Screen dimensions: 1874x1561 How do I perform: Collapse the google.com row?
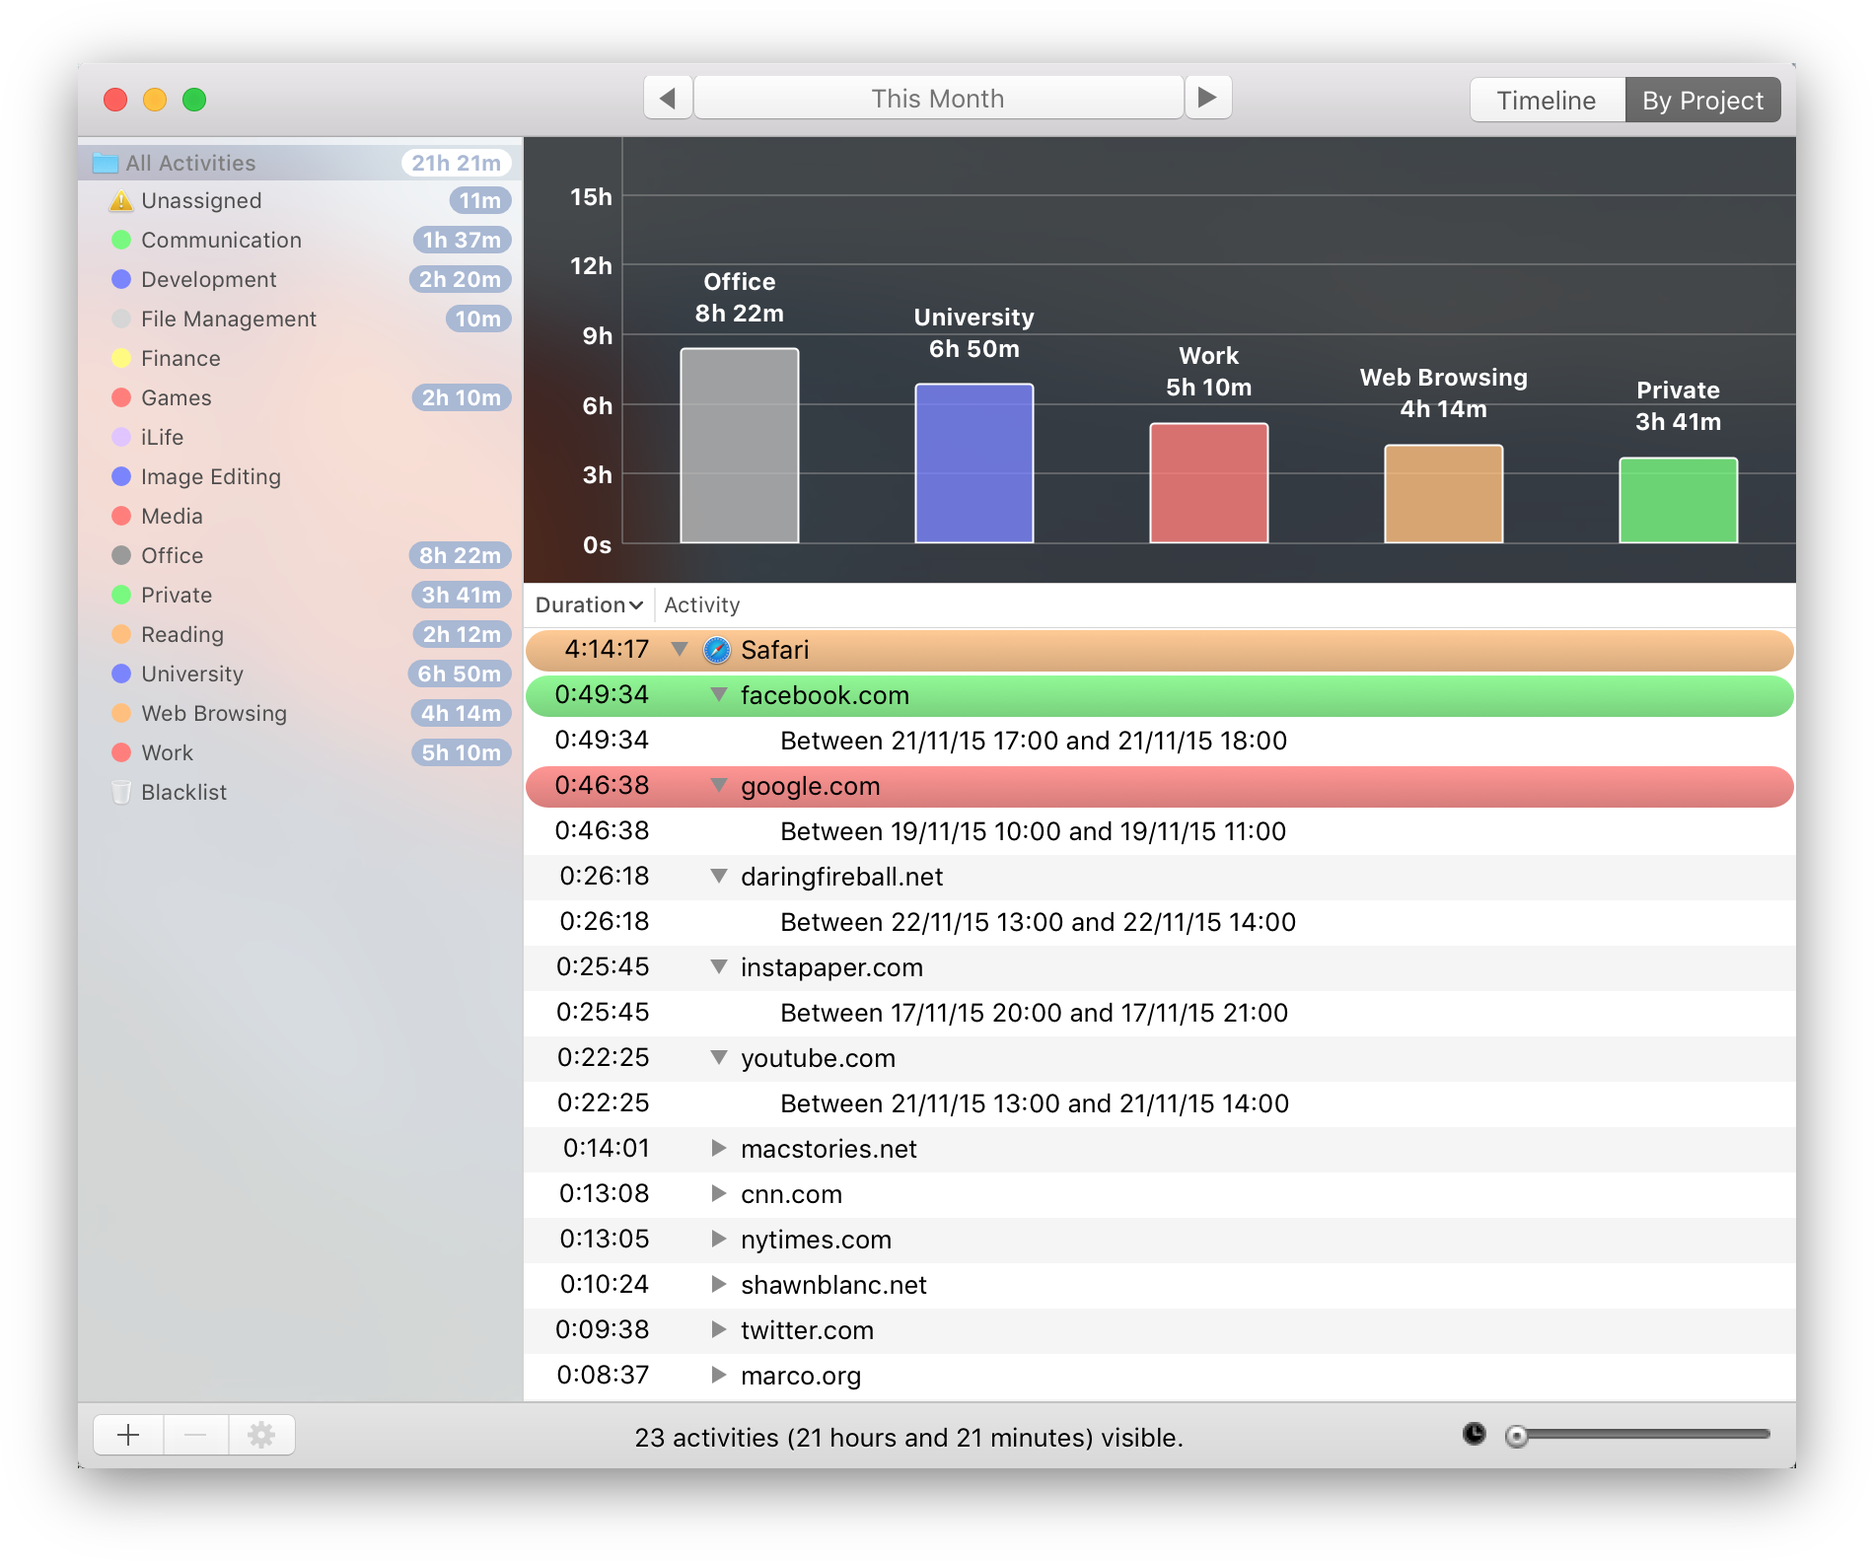[719, 786]
